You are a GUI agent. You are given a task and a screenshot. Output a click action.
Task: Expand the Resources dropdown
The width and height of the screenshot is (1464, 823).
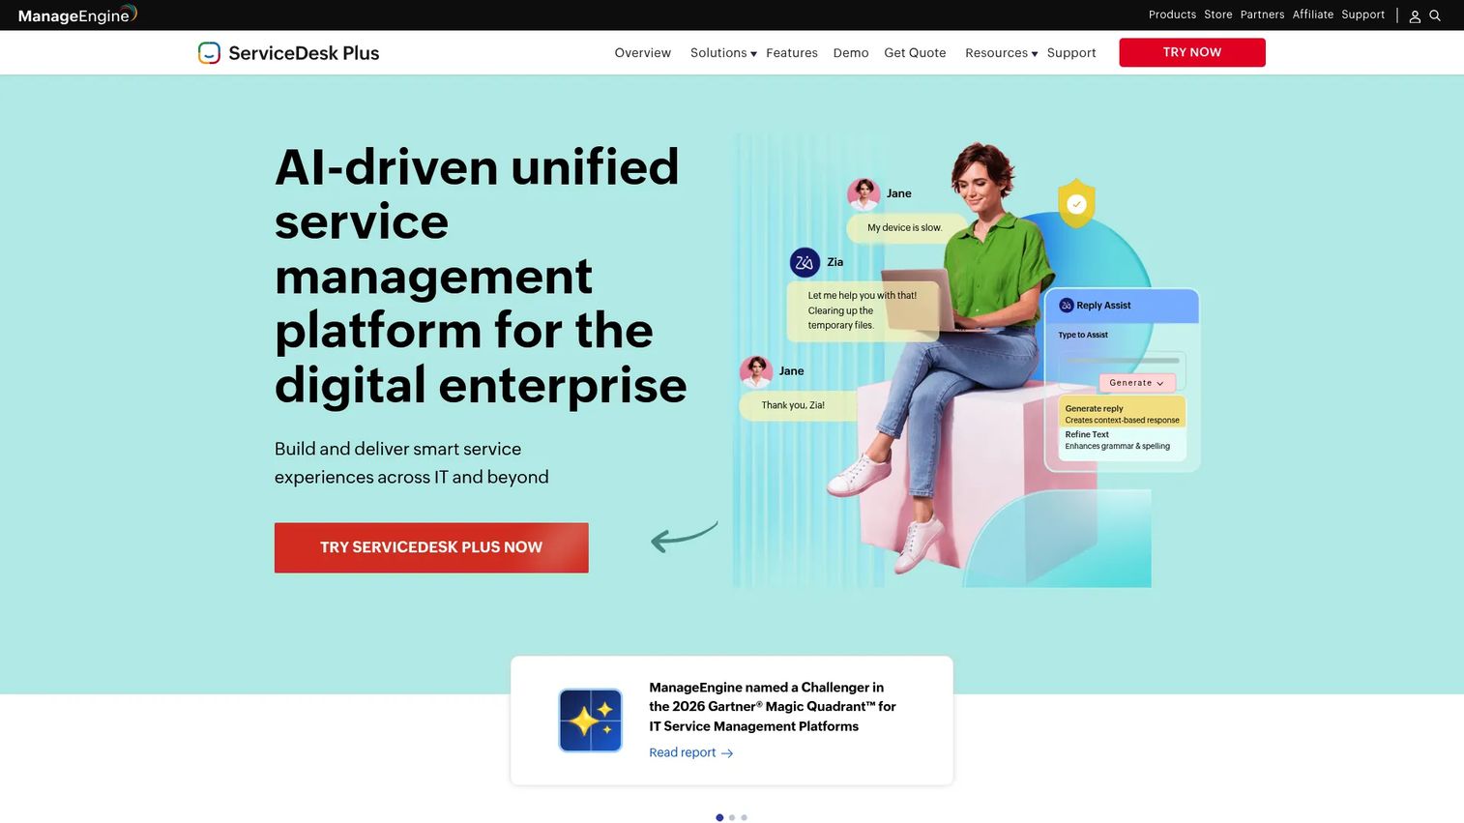(x=1001, y=53)
